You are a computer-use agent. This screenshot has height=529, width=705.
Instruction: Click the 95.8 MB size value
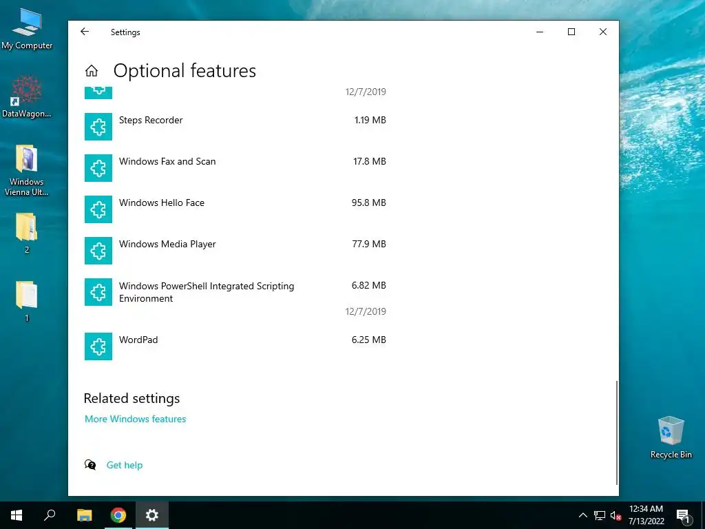click(369, 203)
